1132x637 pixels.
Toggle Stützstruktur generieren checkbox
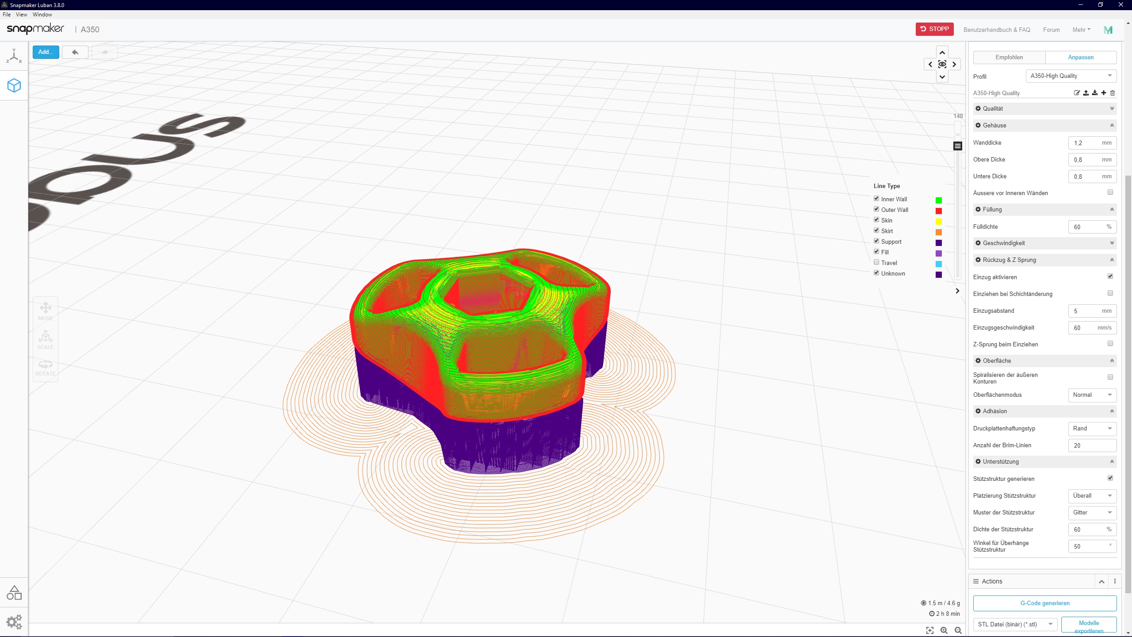point(1110,478)
